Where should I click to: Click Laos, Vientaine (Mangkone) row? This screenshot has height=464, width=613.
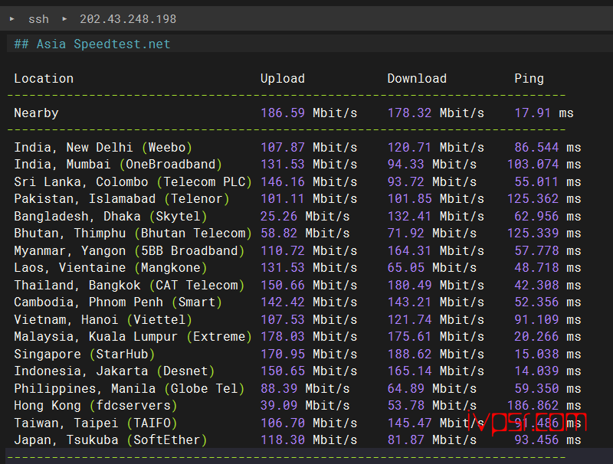pyautogui.click(x=110, y=267)
